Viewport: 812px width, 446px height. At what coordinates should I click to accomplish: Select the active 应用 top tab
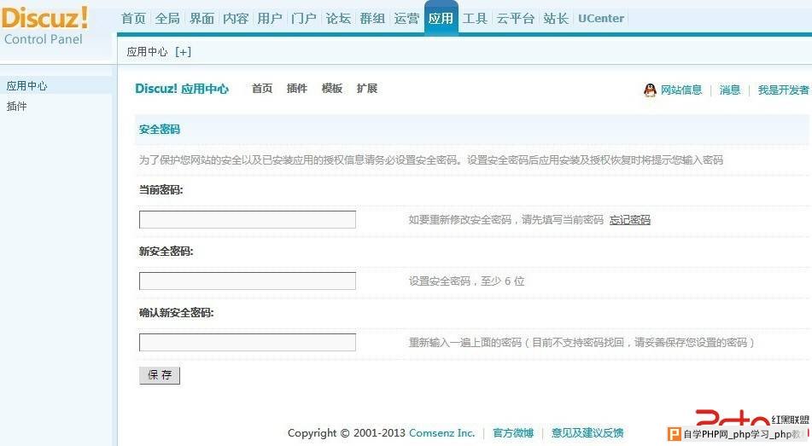point(441,18)
